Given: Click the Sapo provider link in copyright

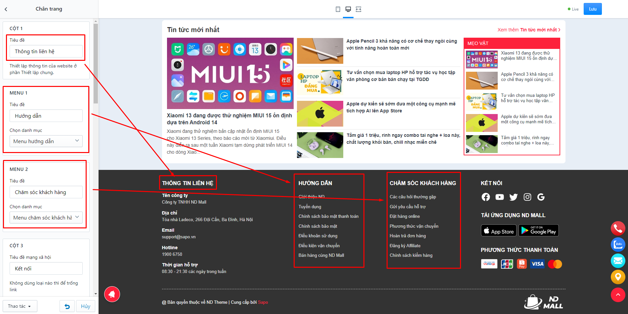Looking at the screenshot, I should (x=263, y=302).
